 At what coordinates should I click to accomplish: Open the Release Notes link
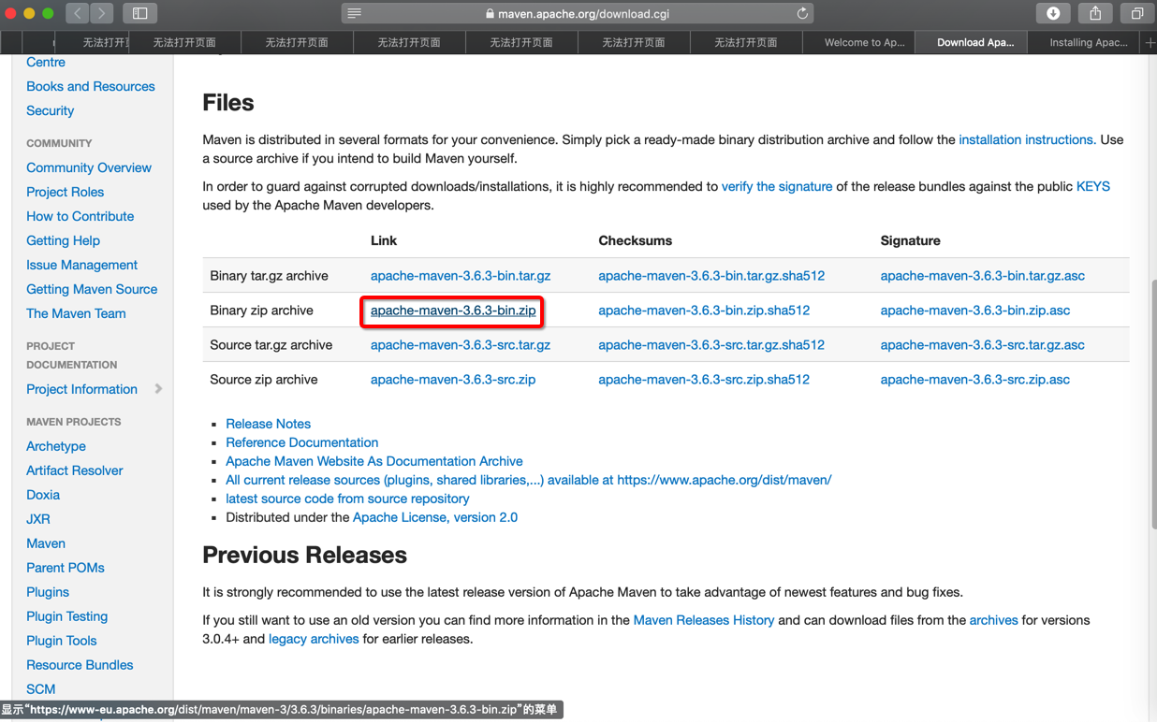[268, 424]
